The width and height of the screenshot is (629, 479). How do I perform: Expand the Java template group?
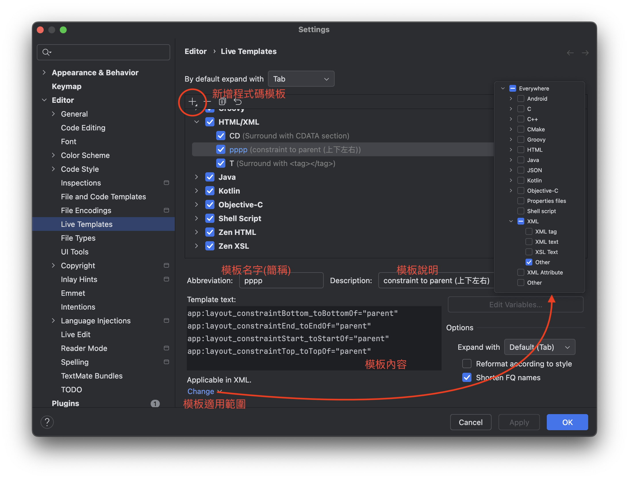tap(197, 177)
